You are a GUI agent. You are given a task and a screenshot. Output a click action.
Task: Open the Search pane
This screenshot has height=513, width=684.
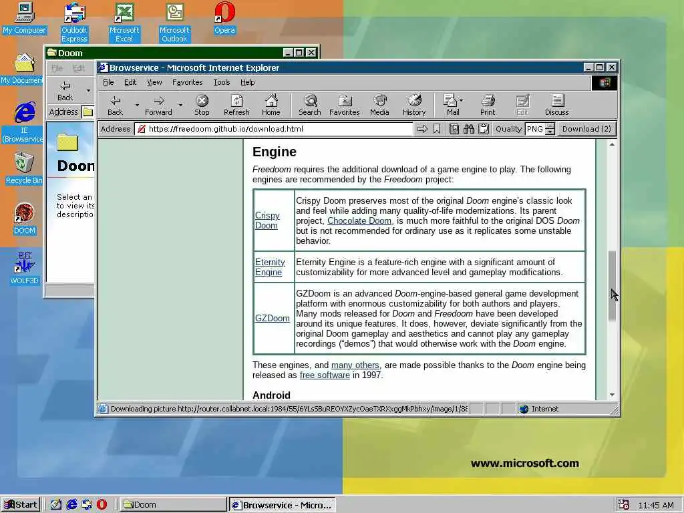(310, 105)
